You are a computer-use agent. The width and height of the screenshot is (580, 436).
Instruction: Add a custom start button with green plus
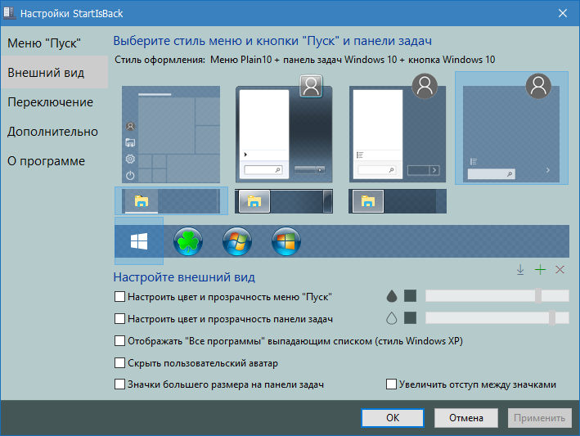540,270
